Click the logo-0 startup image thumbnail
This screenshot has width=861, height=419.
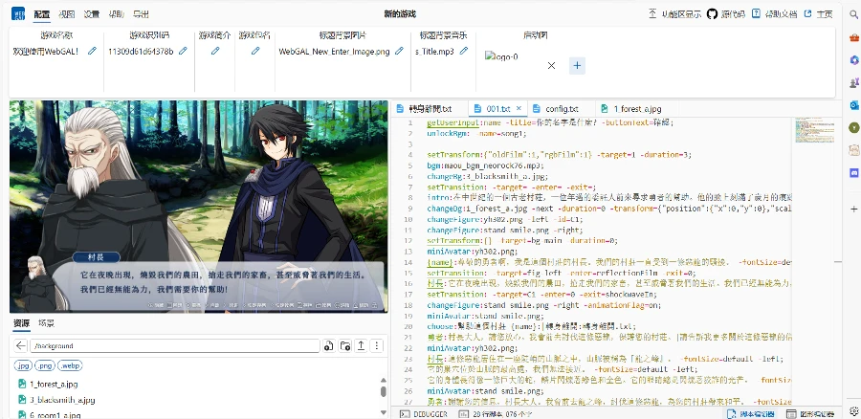[501, 56]
